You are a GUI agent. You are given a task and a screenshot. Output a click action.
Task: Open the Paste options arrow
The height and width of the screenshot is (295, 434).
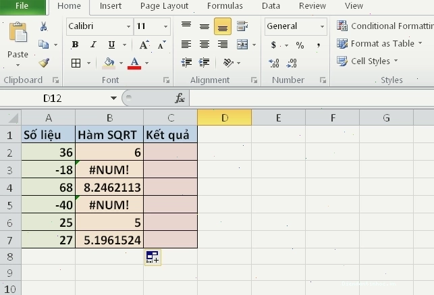point(18,65)
